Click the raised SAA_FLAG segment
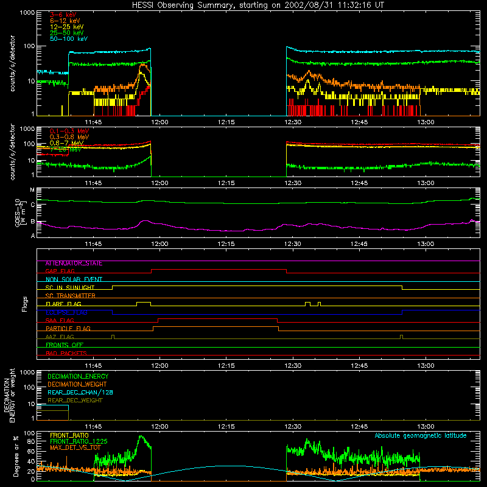 point(217,318)
